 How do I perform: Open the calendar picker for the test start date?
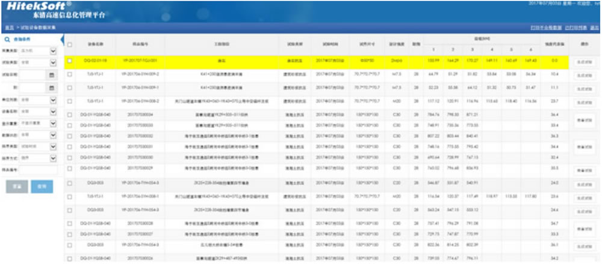52,75
